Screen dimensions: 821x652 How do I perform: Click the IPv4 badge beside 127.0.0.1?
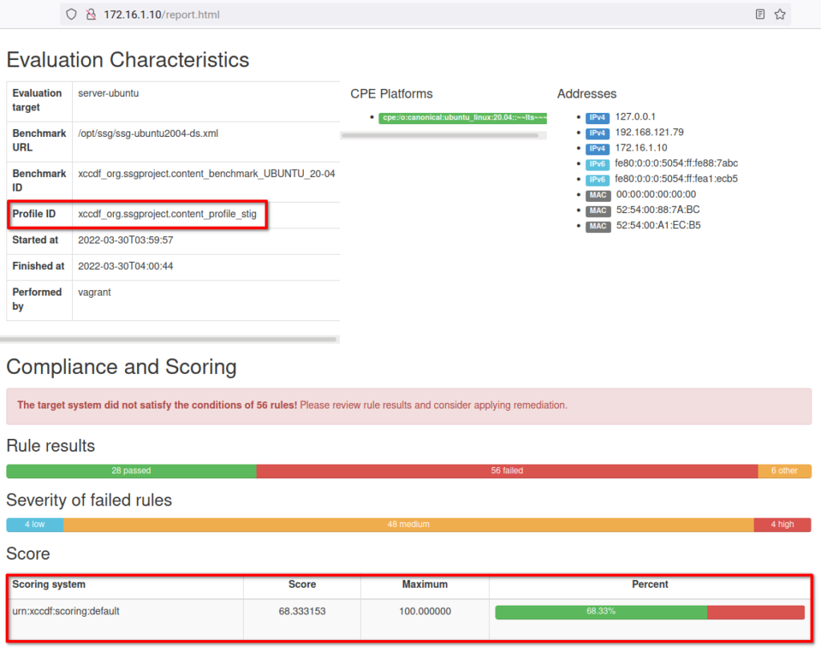click(x=597, y=117)
